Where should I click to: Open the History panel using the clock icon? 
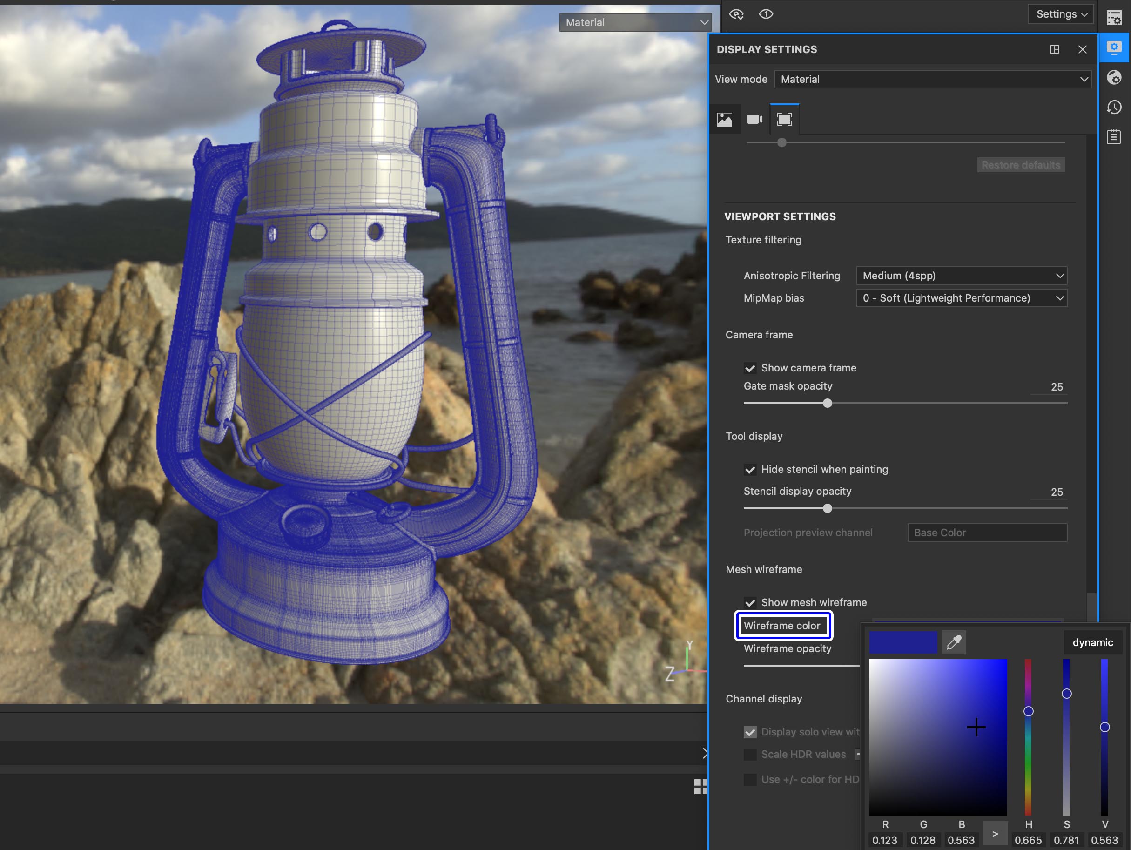pyautogui.click(x=1114, y=107)
